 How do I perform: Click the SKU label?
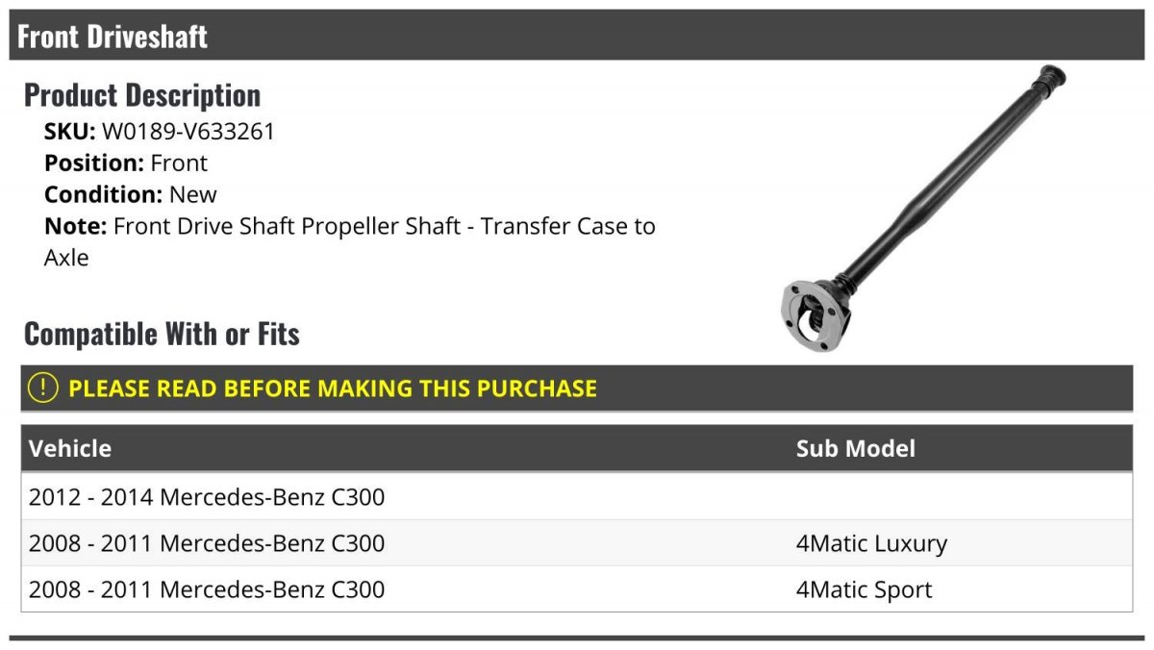pos(69,132)
